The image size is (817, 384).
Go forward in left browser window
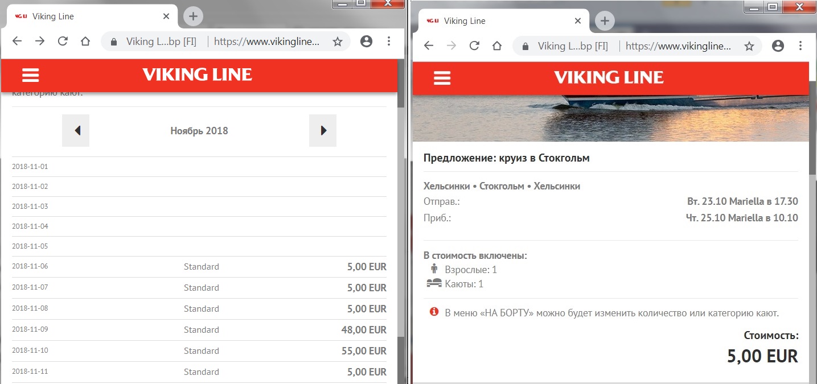39,41
